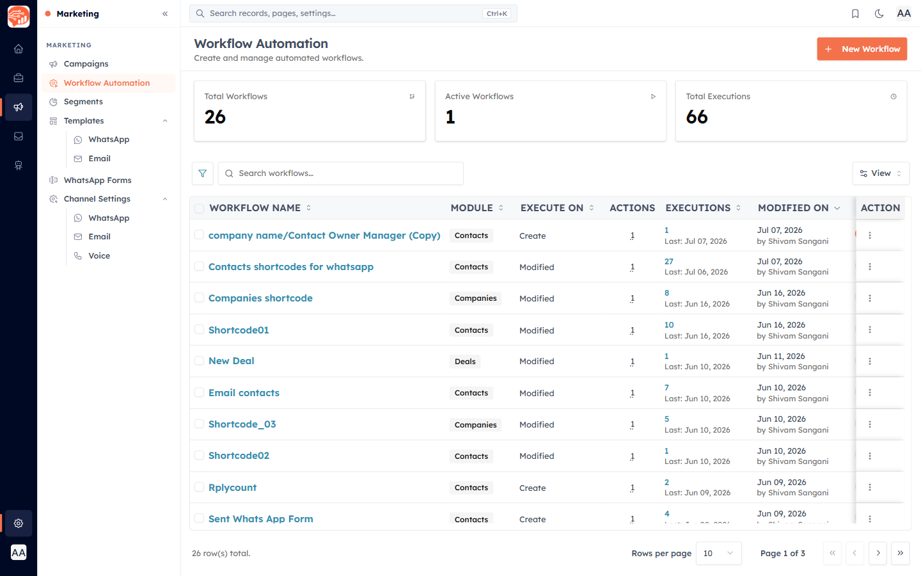The height and width of the screenshot is (576, 921).
Task: Open row actions for Shortcode01
Action: coord(870,330)
